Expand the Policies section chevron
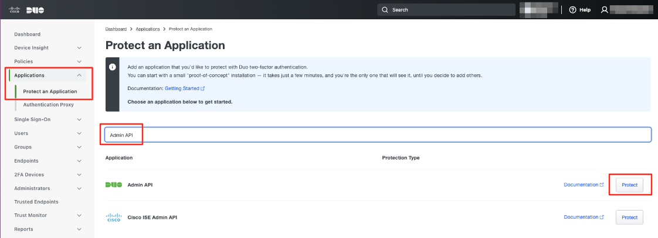This screenshot has height=238, width=658. pyautogui.click(x=79, y=61)
